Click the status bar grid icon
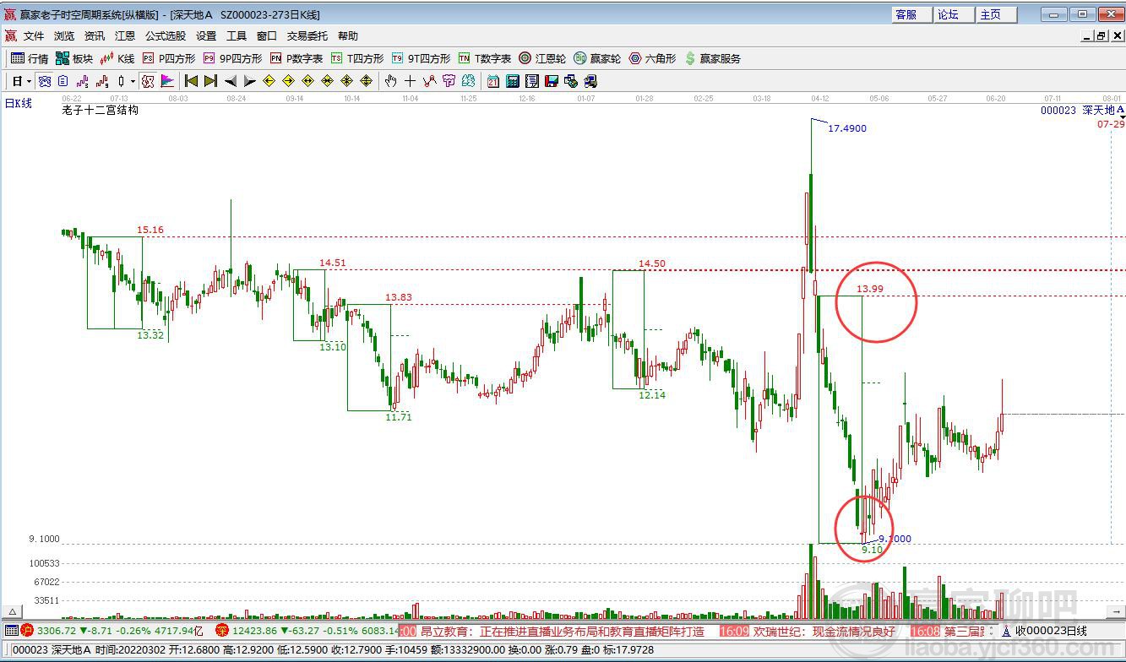1126x662 pixels. click(x=12, y=631)
